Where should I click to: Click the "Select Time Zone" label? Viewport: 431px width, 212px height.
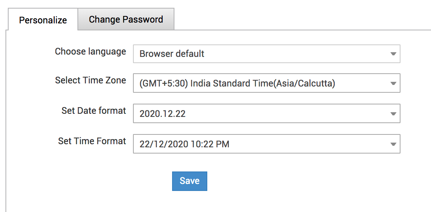point(90,80)
